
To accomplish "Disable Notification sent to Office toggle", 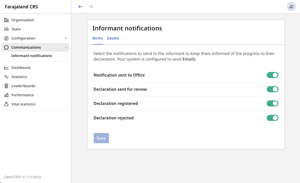I will 272,75.
